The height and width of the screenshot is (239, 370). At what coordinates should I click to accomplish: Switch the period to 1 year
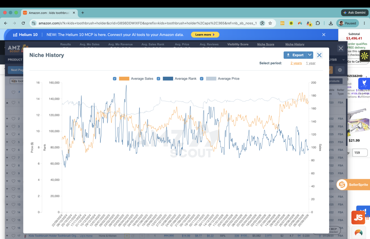pos(310,63)
